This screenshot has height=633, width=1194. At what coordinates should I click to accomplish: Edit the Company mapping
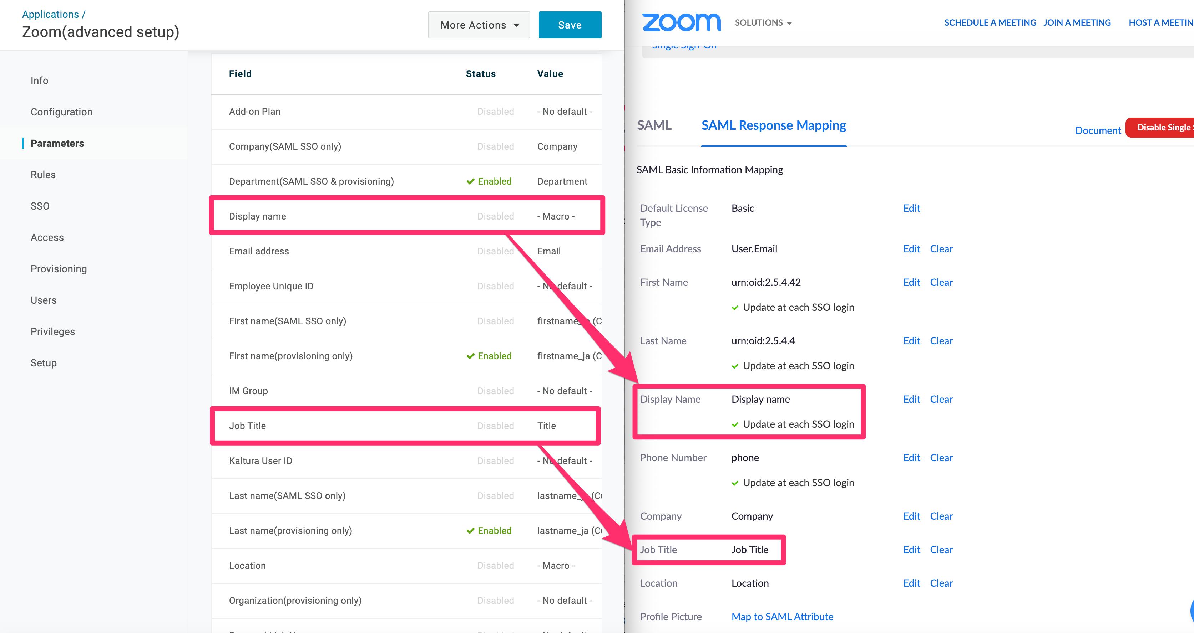pyautogui.click(x=911, y=516)
